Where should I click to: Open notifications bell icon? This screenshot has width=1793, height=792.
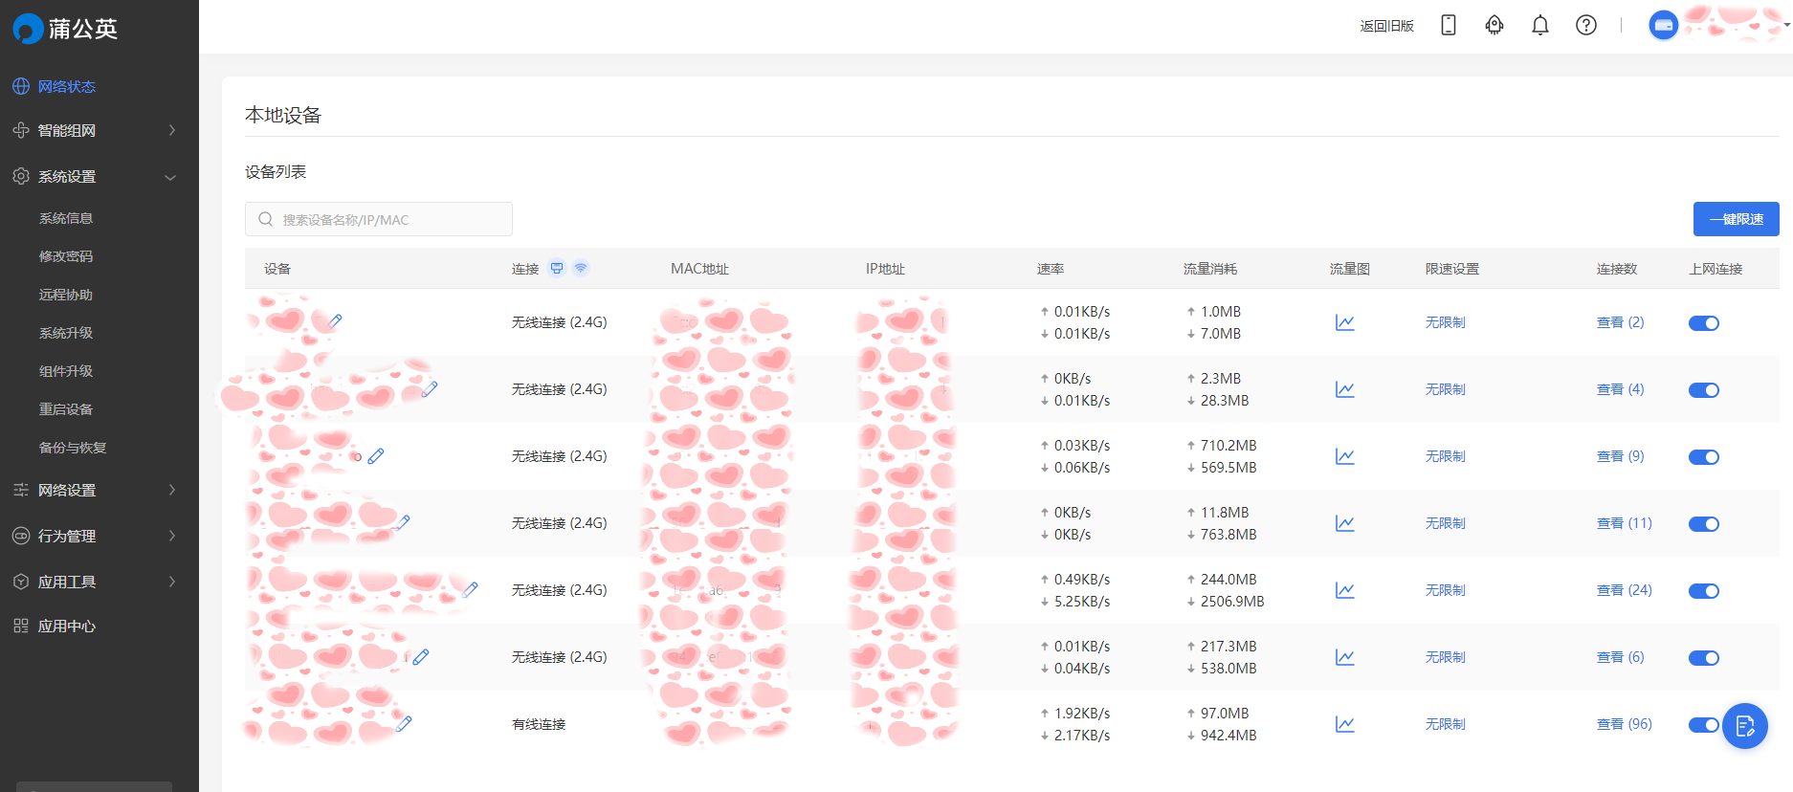point(1540,26)
